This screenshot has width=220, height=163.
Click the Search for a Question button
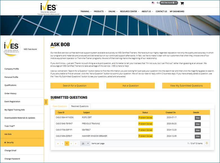(x=75, y=86)
